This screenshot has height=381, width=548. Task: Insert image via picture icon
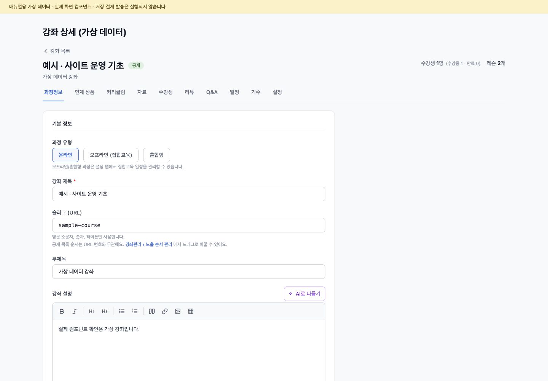(178, 311)
